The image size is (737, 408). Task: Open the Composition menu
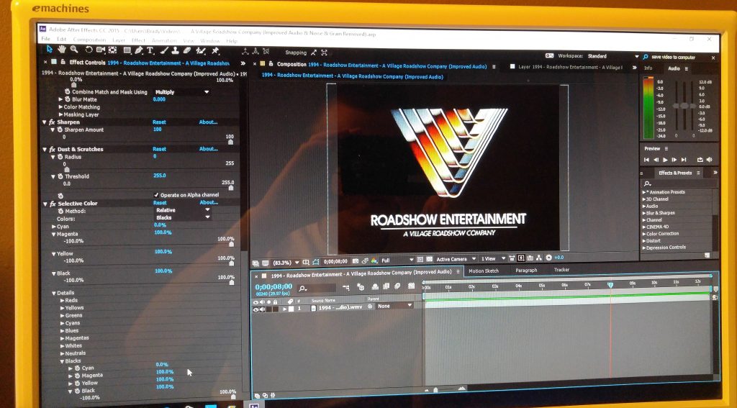[89, 40]
